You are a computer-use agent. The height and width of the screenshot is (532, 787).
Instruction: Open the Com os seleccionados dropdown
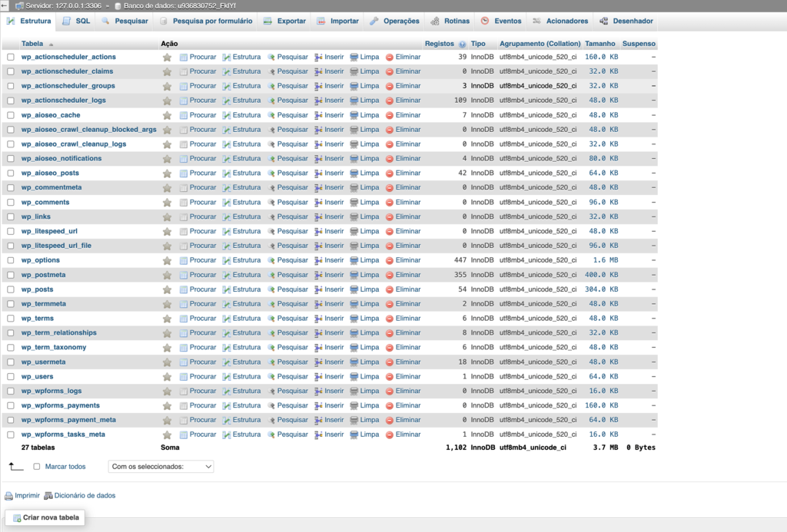pos(161,468)
